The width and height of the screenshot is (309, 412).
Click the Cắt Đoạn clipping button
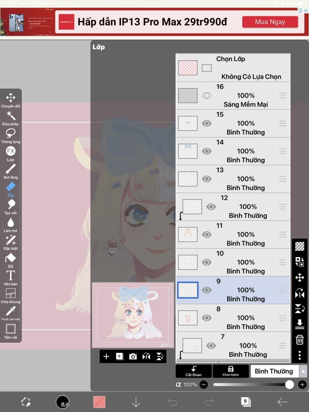(193, 371)
